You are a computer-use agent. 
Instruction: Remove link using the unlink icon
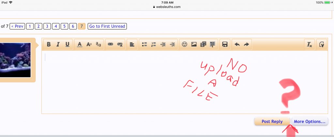120,45
